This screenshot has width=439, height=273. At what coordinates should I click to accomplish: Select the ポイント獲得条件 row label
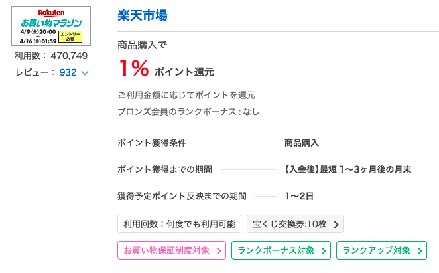[x=152, y=143]
